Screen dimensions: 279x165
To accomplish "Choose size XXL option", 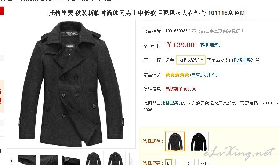I will tap(203, 162).
